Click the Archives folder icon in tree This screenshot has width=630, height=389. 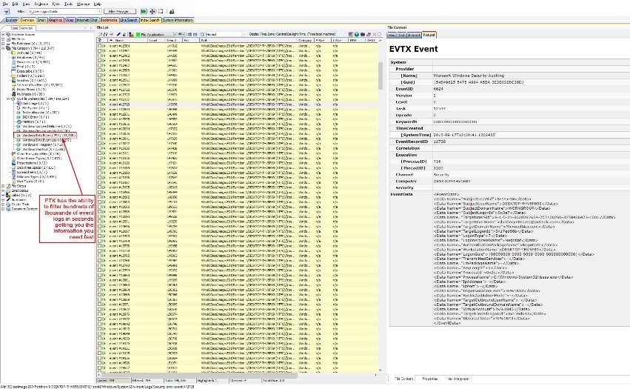[x=13, y=53]
